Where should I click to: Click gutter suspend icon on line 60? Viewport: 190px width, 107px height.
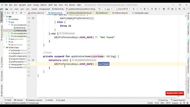click(x=33, y=60)
